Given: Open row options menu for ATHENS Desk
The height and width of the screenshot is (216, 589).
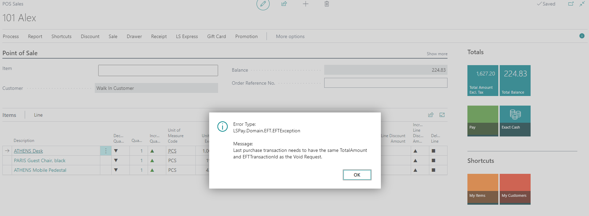Looking at the screenshot, I should point(106,151).
